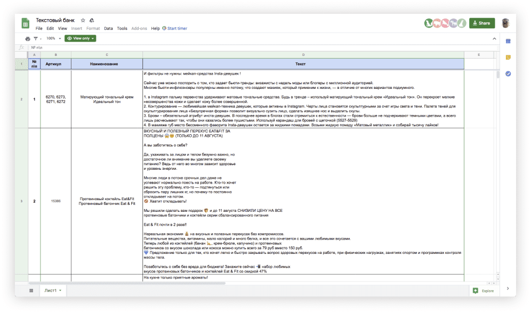Open the zoom 100% dropdown
Screen dimensions: 531x313
tap(53, 38)
